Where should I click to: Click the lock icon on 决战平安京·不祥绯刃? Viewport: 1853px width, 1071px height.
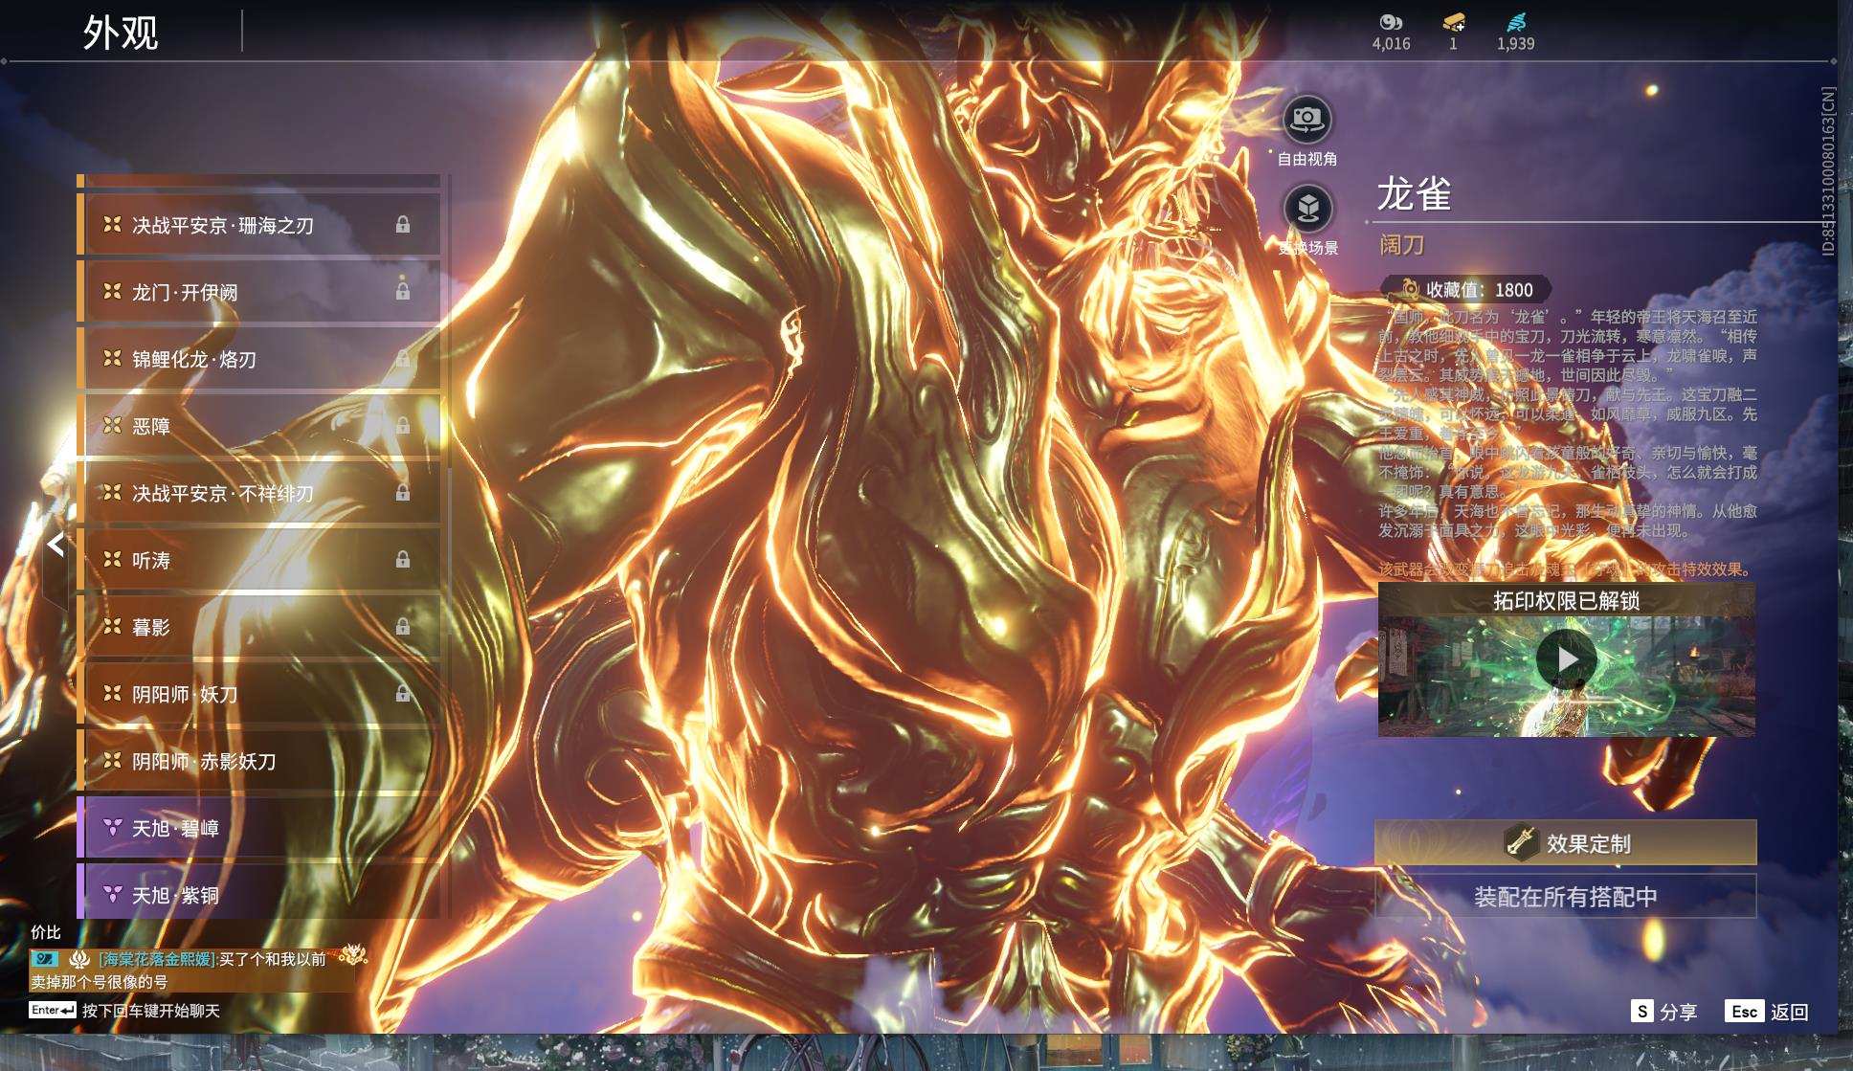click(x=403, y=492)
